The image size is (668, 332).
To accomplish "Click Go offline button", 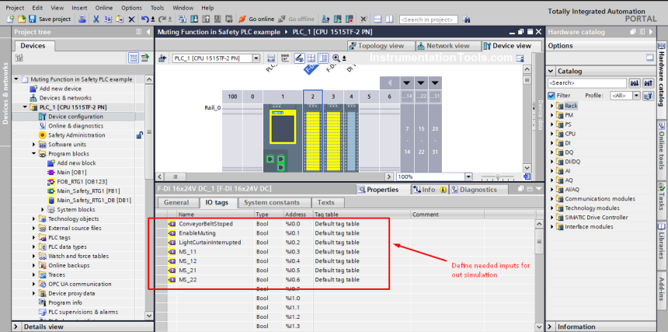I will click(x=297, y=19).
